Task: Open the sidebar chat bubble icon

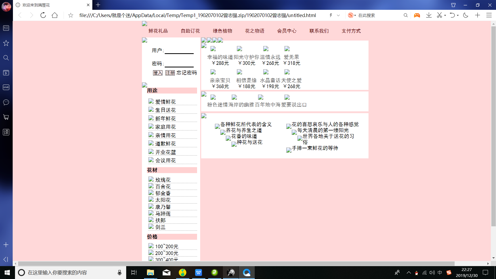Action: [x=6, y=102]
